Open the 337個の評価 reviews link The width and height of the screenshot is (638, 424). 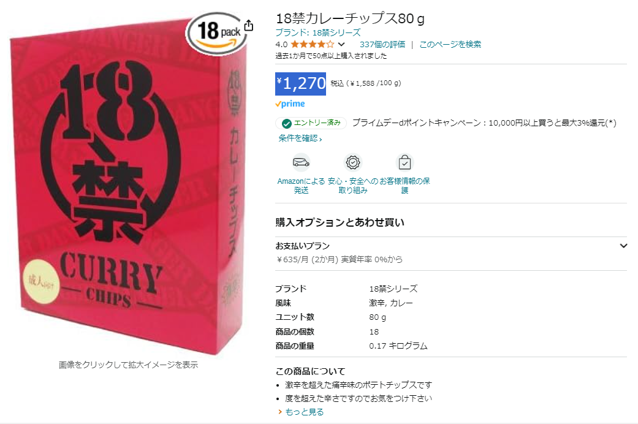coord(382,44)
